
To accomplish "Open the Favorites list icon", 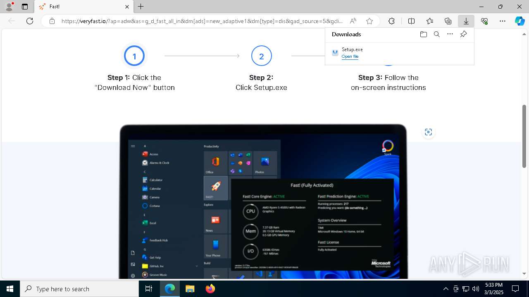I will coord(430,21).
